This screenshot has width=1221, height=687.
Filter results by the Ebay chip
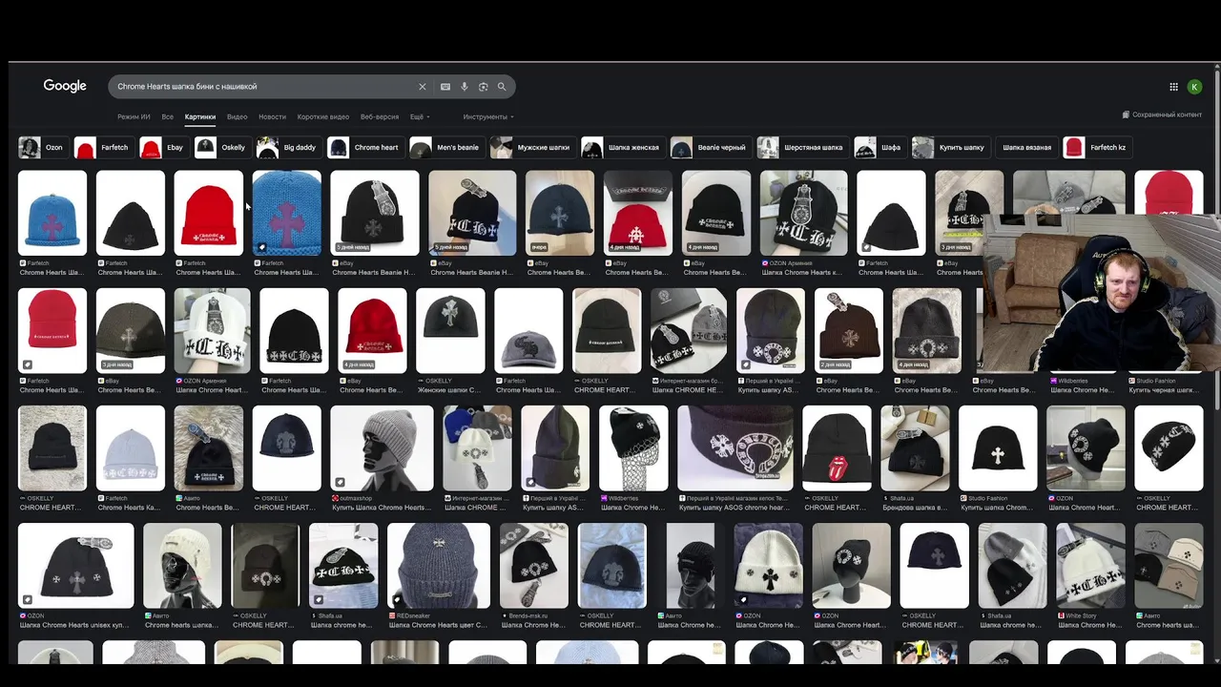coord(162,148)
